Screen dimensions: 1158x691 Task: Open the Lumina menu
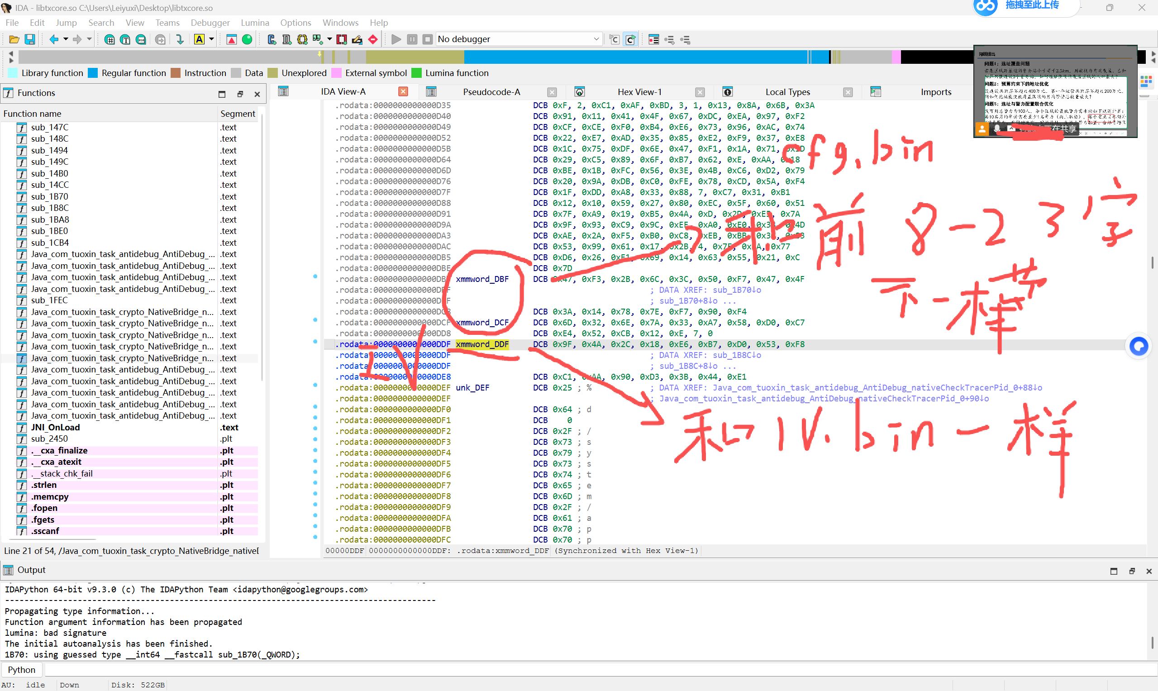coord(255,22)
